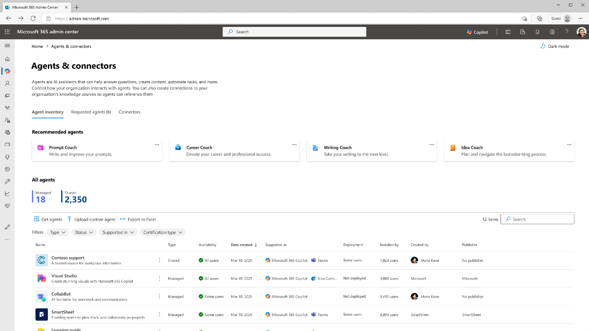Open the Users icon in sidebar
This screenshot has width=589, height=331.
(x=7, y=84)
